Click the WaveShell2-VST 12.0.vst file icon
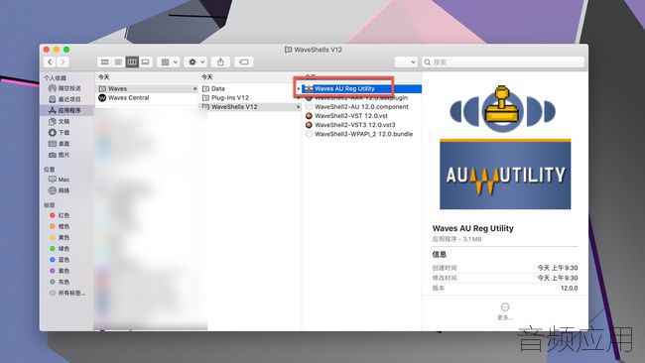The height and width of the screenshot is (363, 645). click(x=309, y=116)
